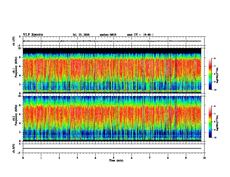Screen dimensions: 230x177
Task: Click the "-5" voltage tick on ch.3(V) axis
Action: pos(19,153)
